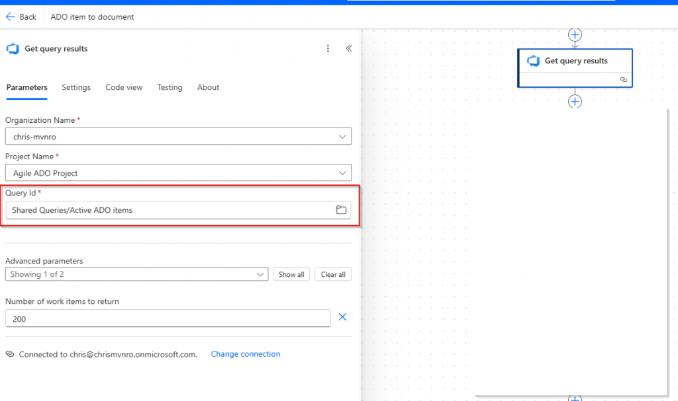This screenshot has width=678, height=401.
Task: Open the folder picker for Query Id
Action: click(341, 210)
